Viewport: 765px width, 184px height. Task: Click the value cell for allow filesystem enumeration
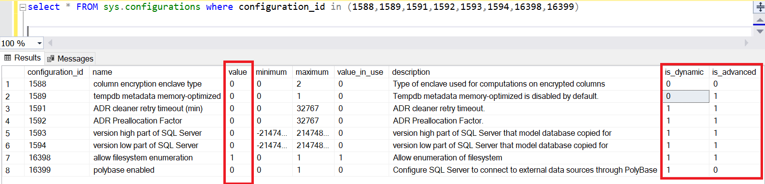coord(239,158)
